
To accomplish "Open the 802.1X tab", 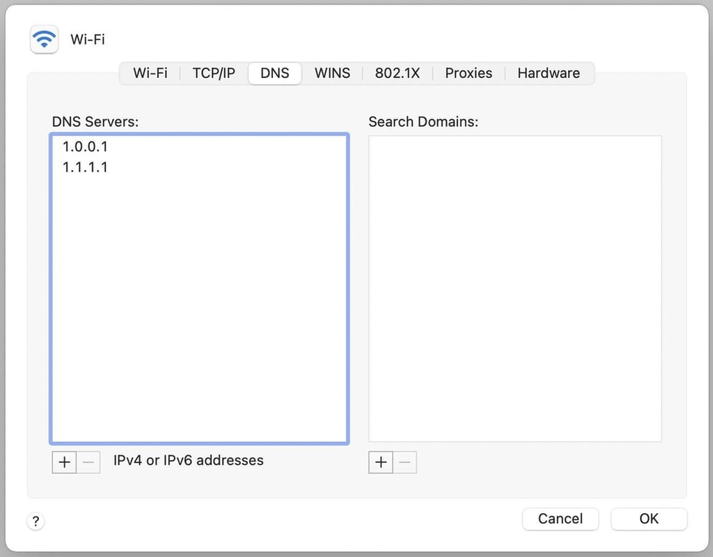I will pyautogui.click(x=398, y=73).
